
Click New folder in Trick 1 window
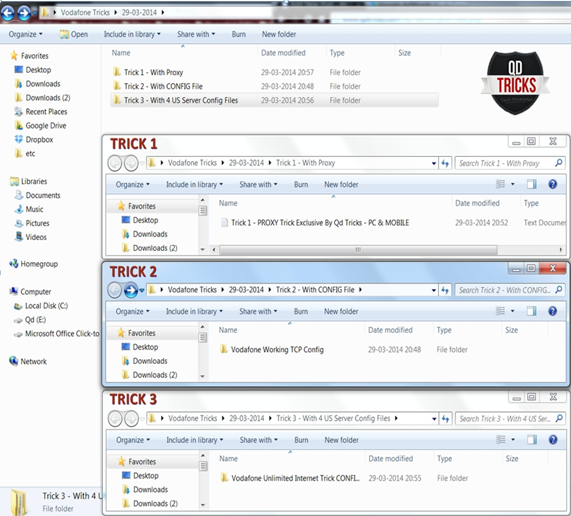coord(341,185)
